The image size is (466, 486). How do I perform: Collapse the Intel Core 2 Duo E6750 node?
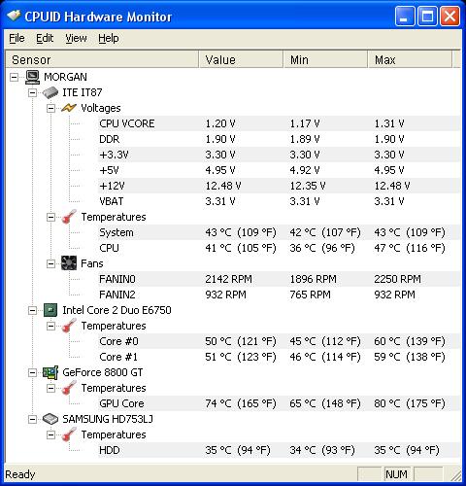32,310
